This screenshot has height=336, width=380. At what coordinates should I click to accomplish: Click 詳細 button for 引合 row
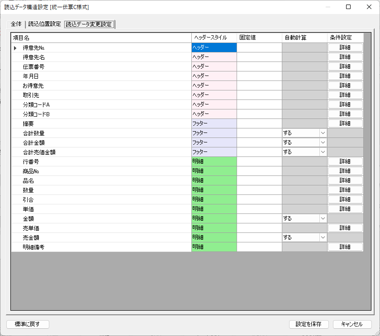click(x=345, y=199)
